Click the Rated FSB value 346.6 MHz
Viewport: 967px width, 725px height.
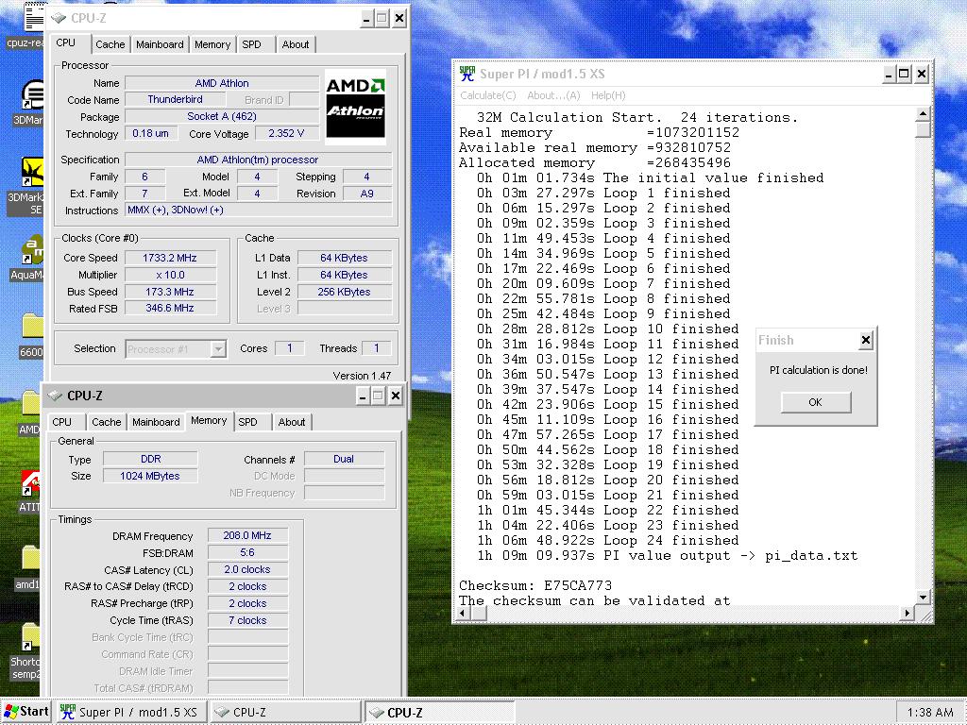click(x=170, y=308)
